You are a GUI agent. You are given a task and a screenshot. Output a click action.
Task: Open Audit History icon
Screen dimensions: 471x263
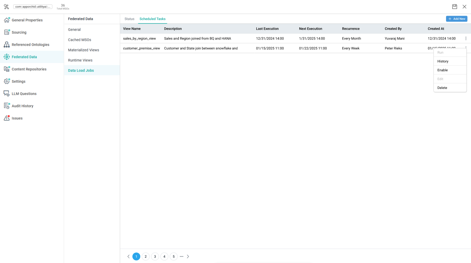pos(6,106)
